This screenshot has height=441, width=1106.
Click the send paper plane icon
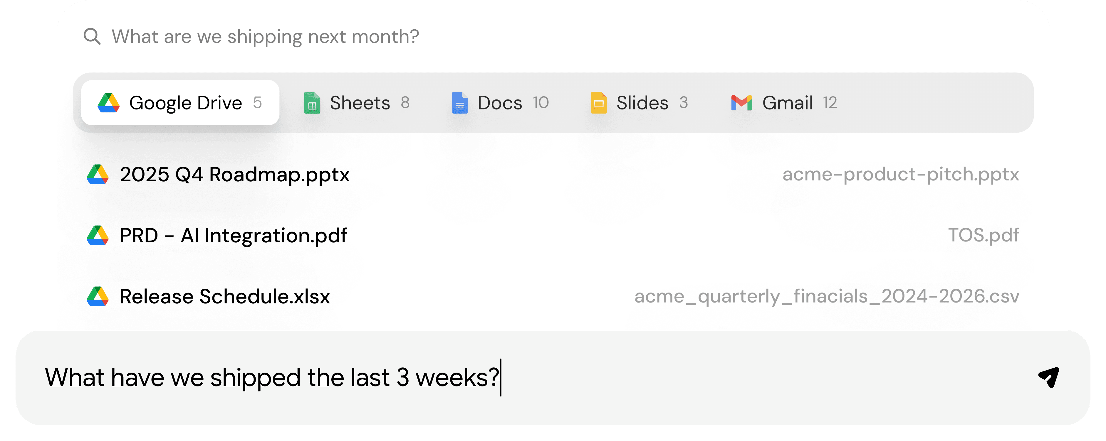[x=1048, y=377]
